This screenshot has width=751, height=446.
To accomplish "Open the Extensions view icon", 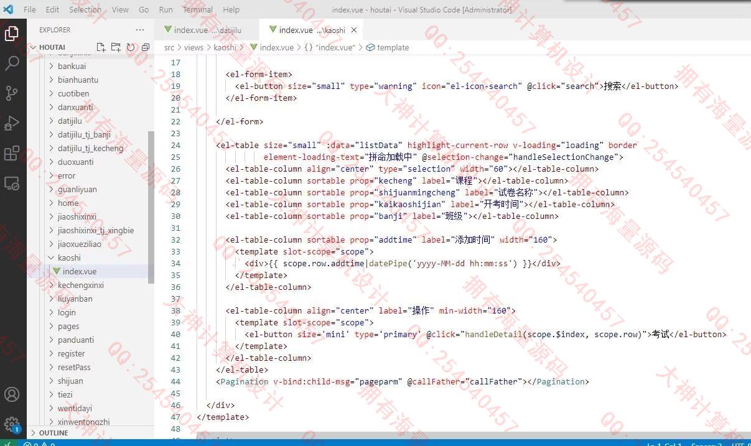I will [x=12, y=153].
